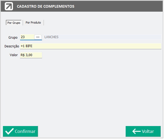Switch to the Por Grupo tab
The width and height of the screenshot is (164, 139).
coord(14,23)
